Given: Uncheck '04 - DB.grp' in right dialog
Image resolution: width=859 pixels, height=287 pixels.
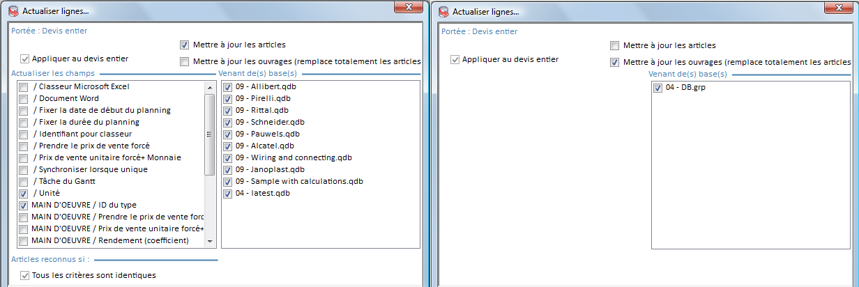Looking at the screenshot, I should (x=658, y=88).
